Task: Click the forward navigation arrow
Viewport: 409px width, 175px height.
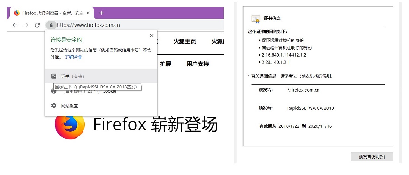Action: coord(26,25)
